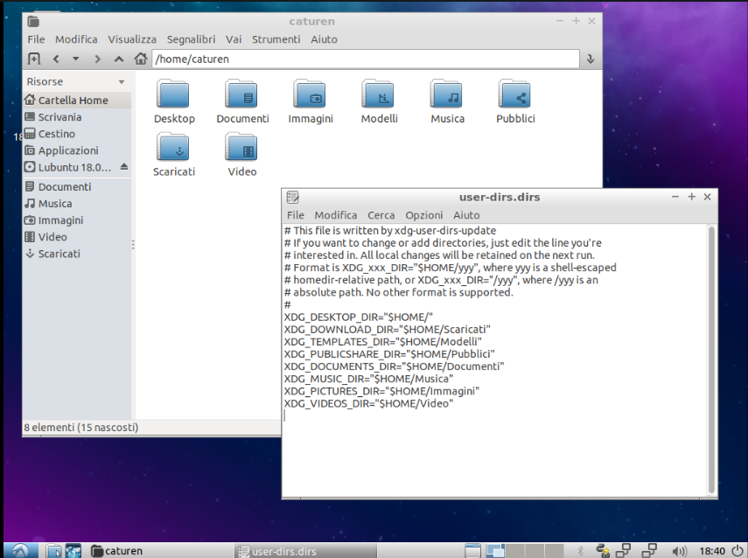Select Scrivania in the sidebar
748x558 pixels.
(x=76, y=117)
